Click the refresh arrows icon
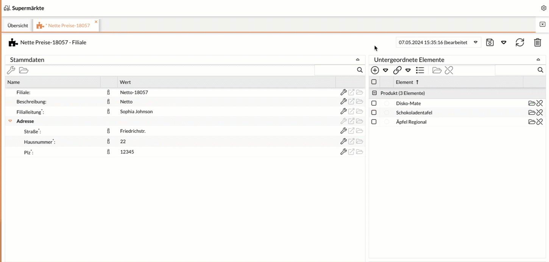 pyautogui.click(x=519, y=42)
